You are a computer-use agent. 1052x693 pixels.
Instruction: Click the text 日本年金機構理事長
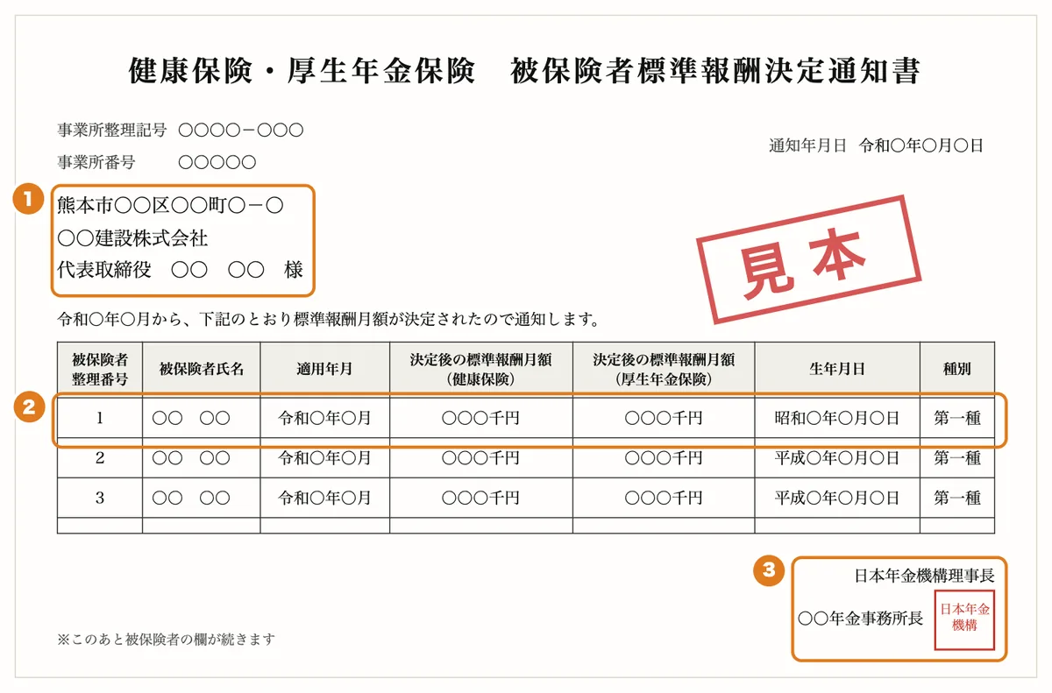click(924, 576)
